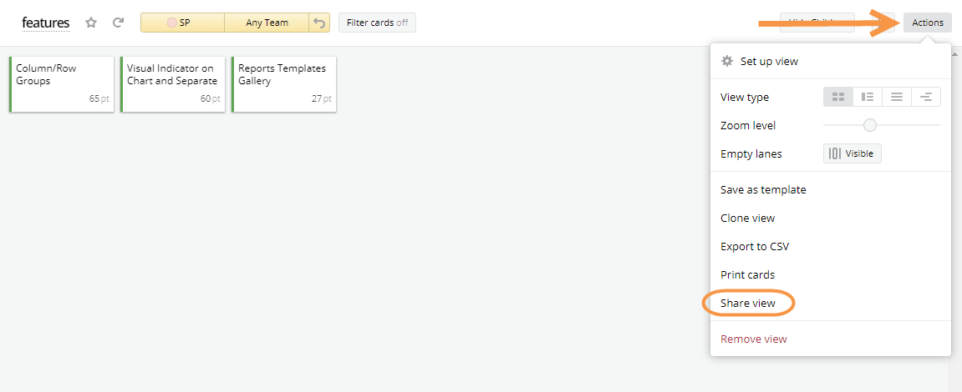Select the timeline view type icon
This screenshot has height=392, width=962.
[926, 98]
